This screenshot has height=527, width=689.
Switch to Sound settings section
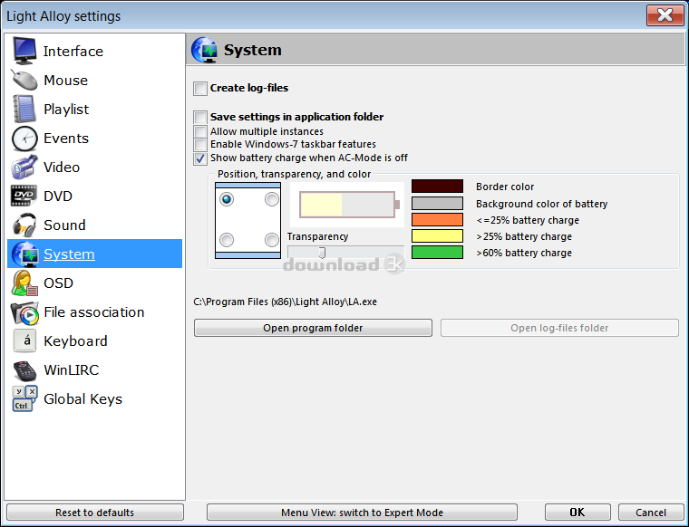[64, 225]
